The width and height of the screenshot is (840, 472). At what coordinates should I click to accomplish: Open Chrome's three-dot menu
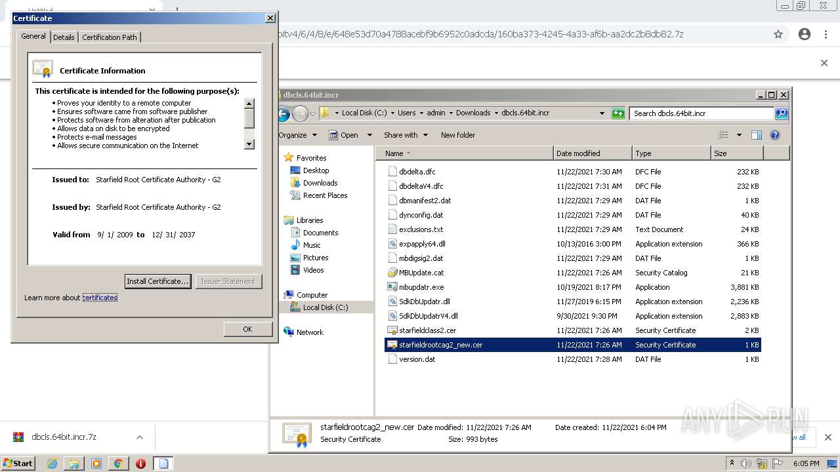coord(826,34)
